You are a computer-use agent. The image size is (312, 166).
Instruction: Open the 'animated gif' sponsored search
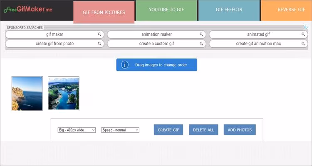[x=258, y=34]
